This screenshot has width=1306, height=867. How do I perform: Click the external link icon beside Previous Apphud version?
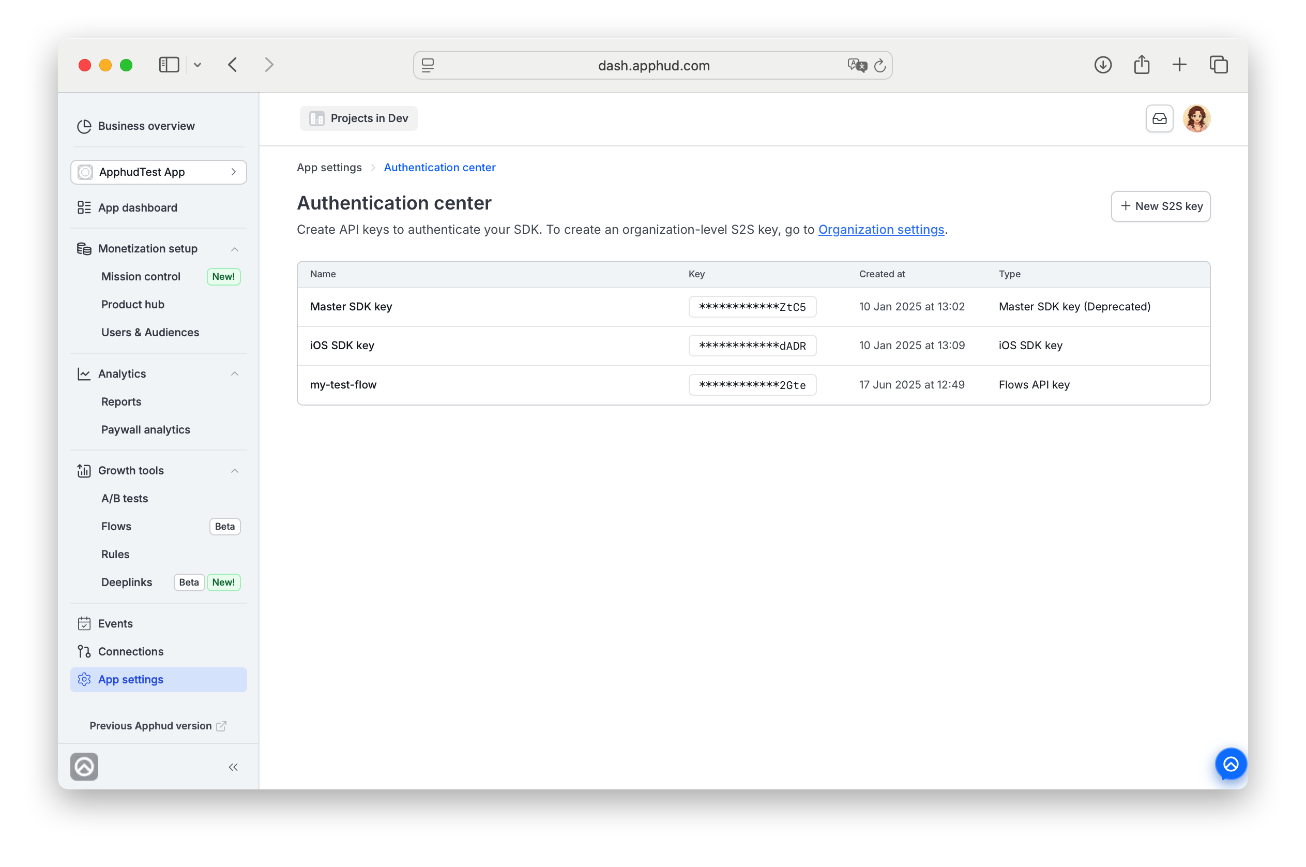click(221, 726)
